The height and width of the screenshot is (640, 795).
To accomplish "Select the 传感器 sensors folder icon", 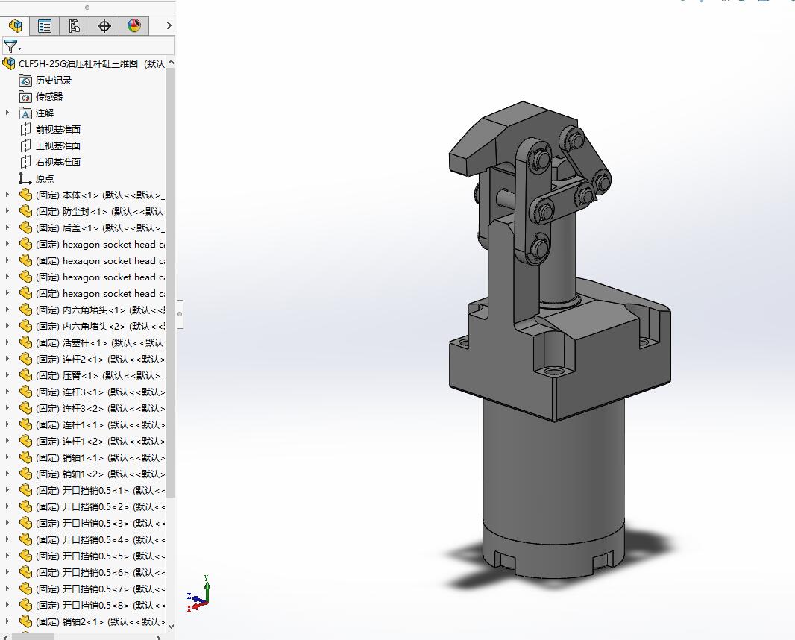I will coord(25,96).
